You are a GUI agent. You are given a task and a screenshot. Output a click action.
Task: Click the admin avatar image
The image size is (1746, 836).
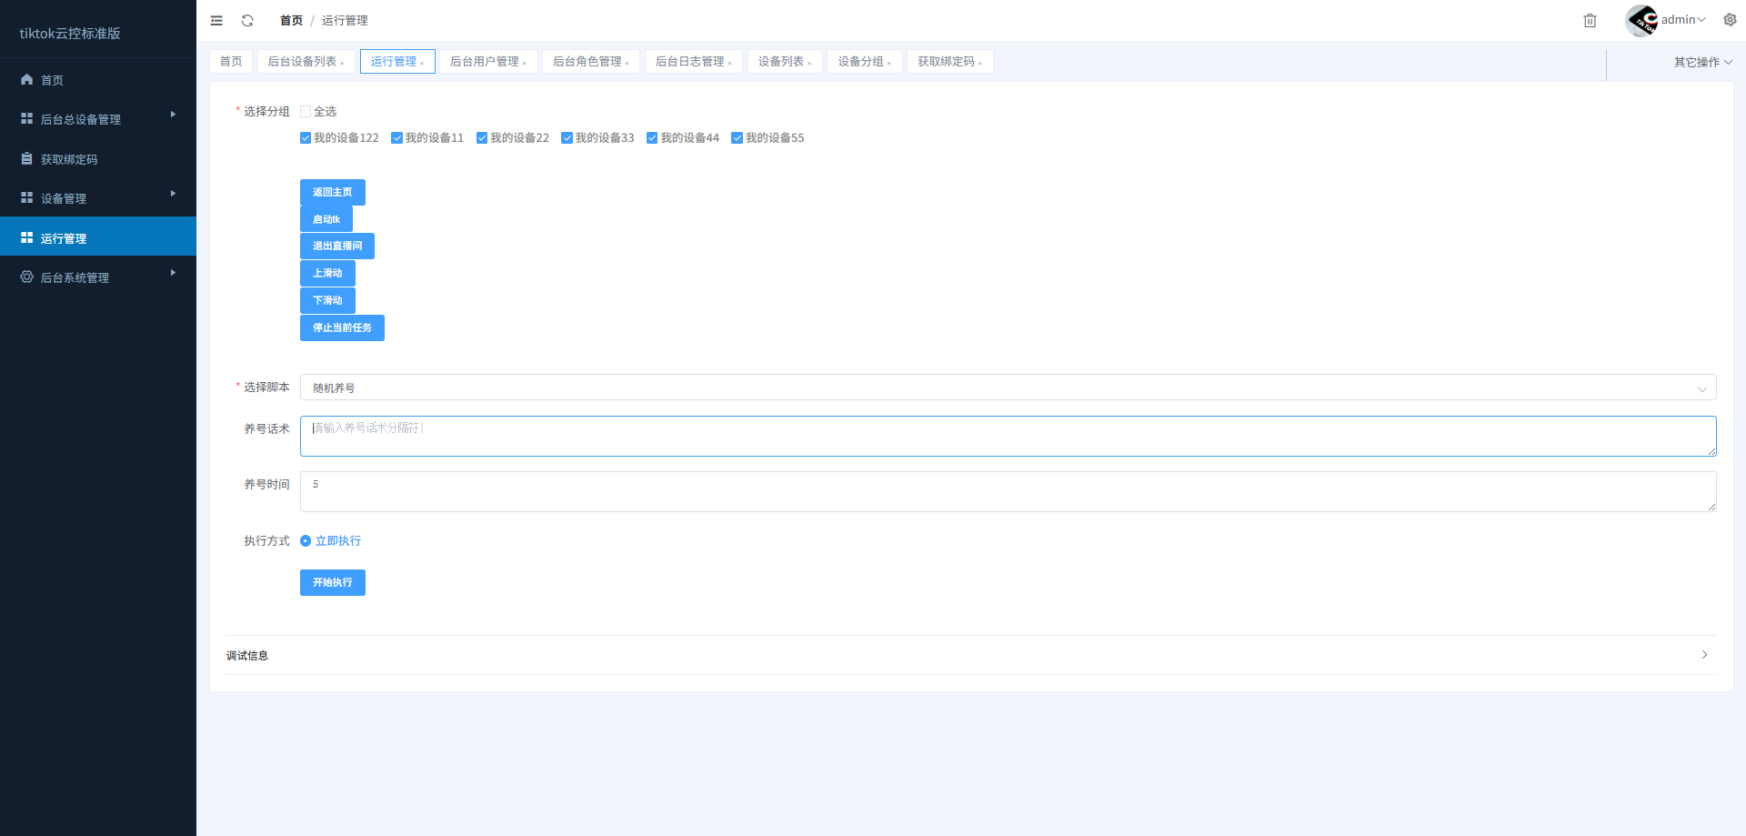pyautogui.click(x=1641, y=20)
